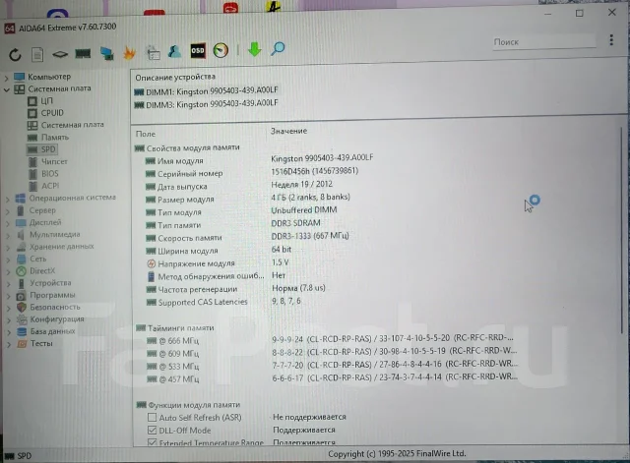The height and width of the screenshot is (463, 630).
Task: Expand the Сервер tree node
Action: tap(7, 211)
